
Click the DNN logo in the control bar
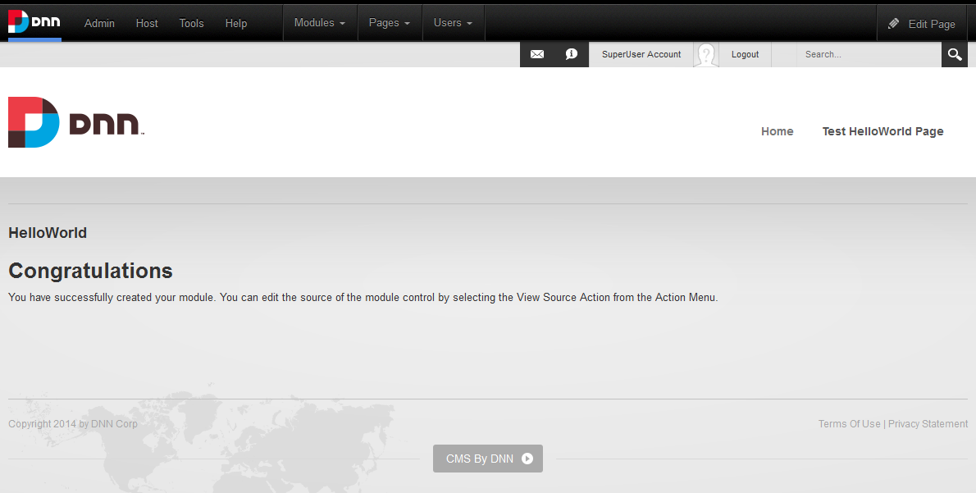click(x=34, y=22)
